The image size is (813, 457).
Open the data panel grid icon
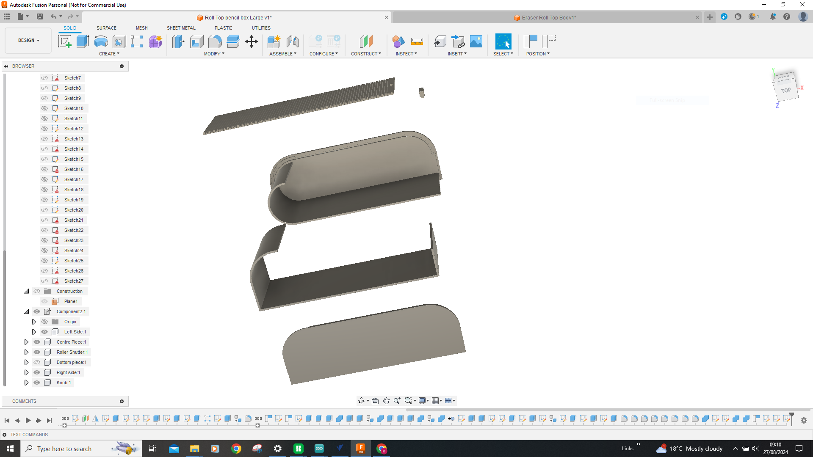click(7, 17)
